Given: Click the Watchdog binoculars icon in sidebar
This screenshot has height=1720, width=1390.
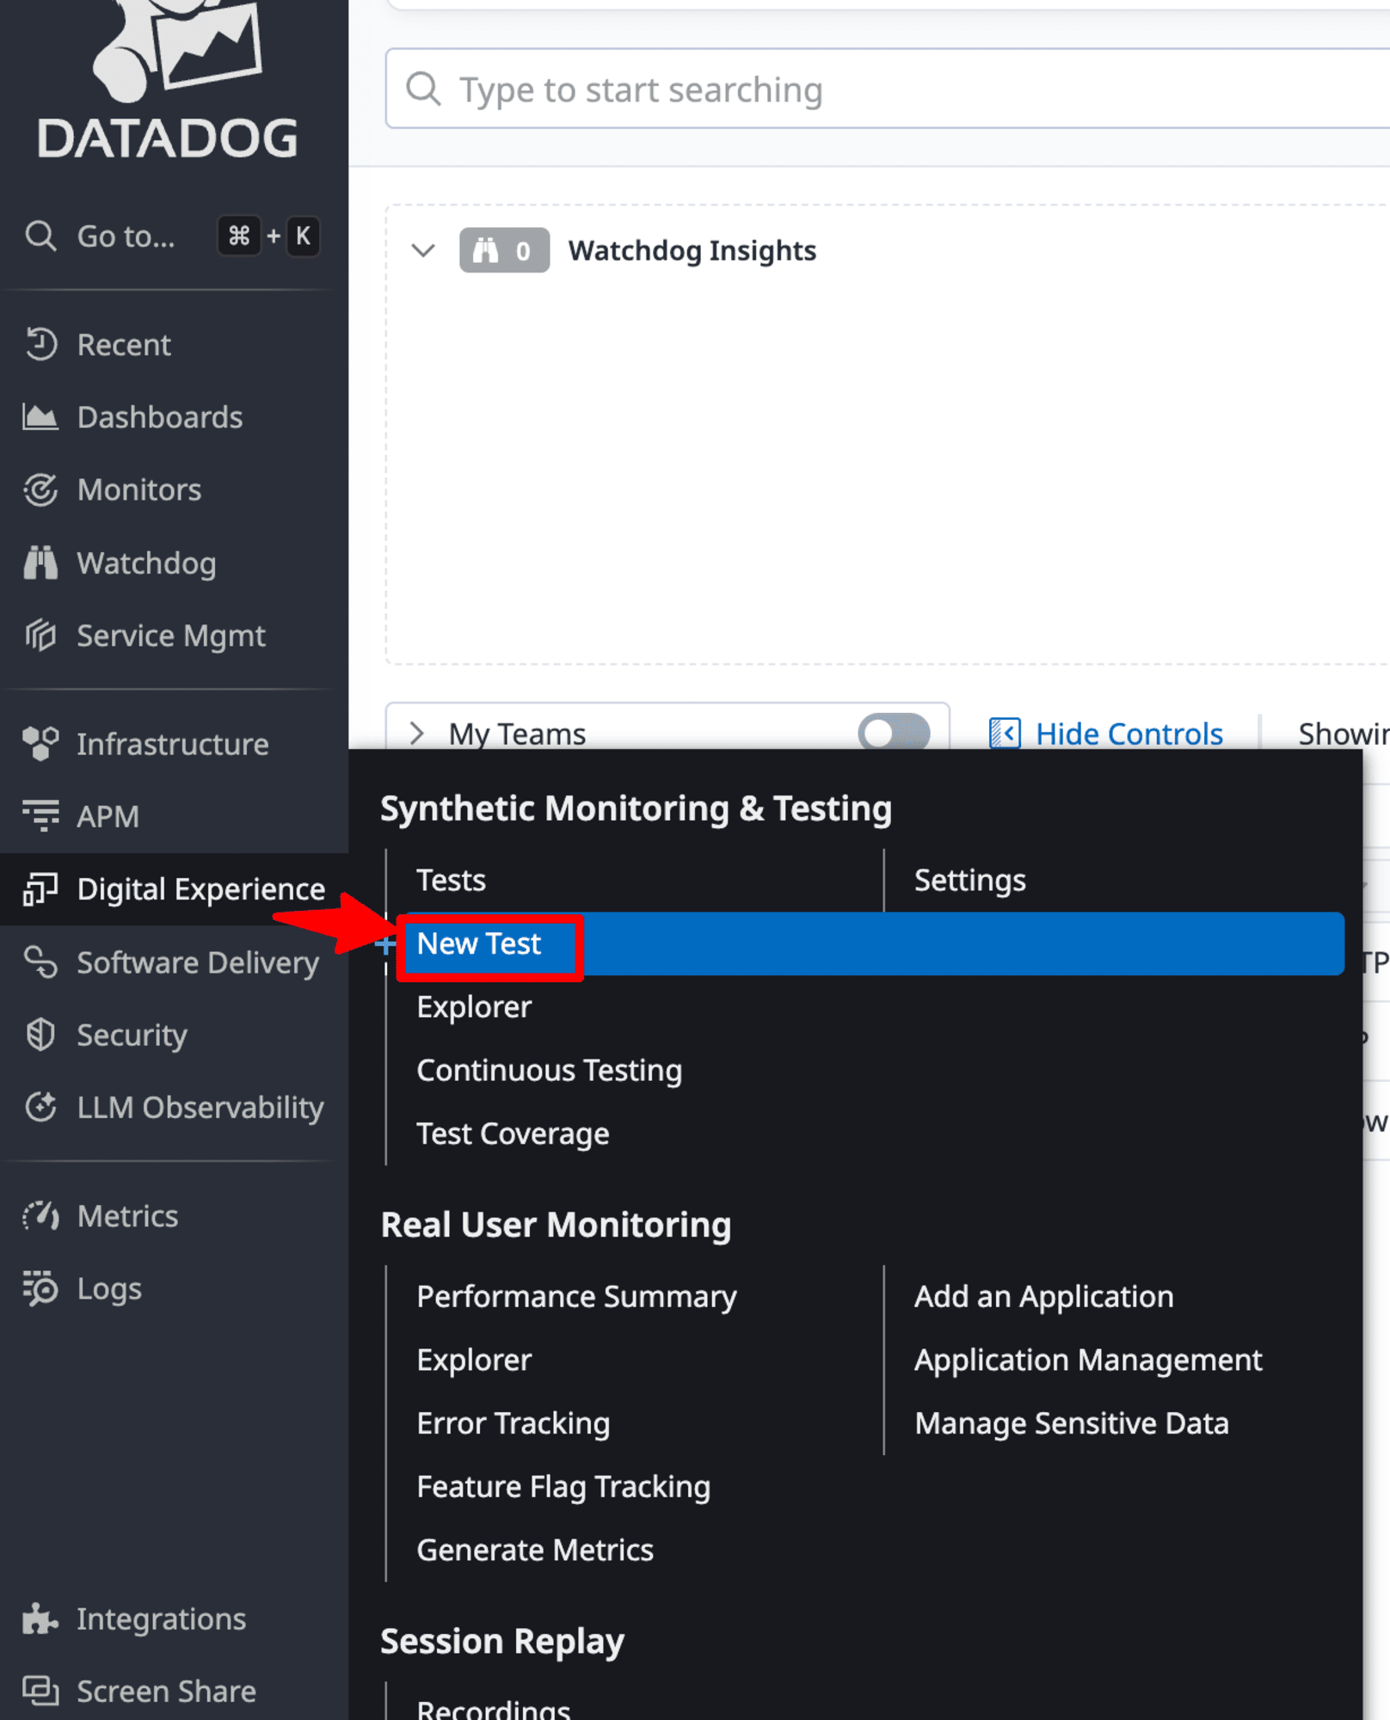Looking at the screenshot, I should click(40, 562).
